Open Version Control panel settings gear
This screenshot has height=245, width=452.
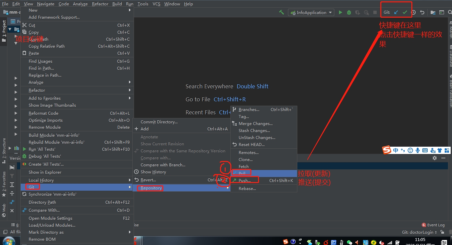435,158
